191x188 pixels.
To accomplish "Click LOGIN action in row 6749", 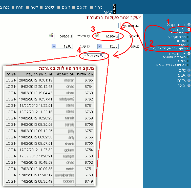I will [x=11, y=181].
